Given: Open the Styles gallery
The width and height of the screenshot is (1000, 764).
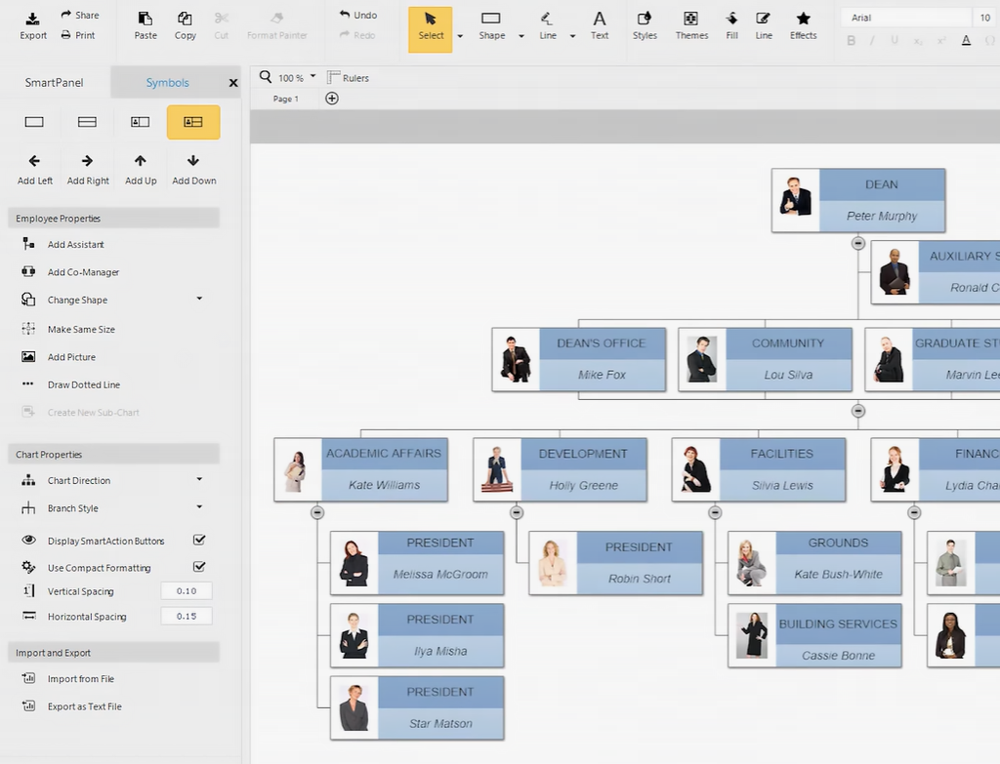Looking at the screenshot, I should pyautogui.click(x=645, y=25).
